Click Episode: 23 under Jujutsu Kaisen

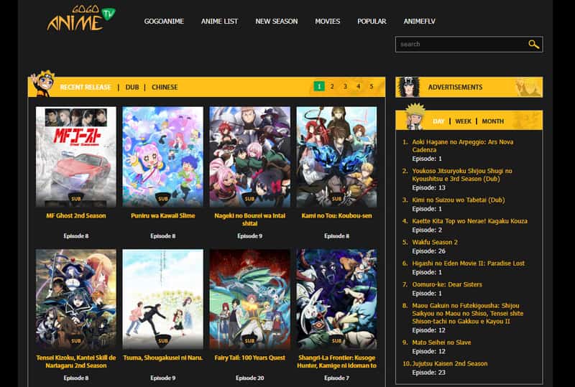tap(428, 373)
